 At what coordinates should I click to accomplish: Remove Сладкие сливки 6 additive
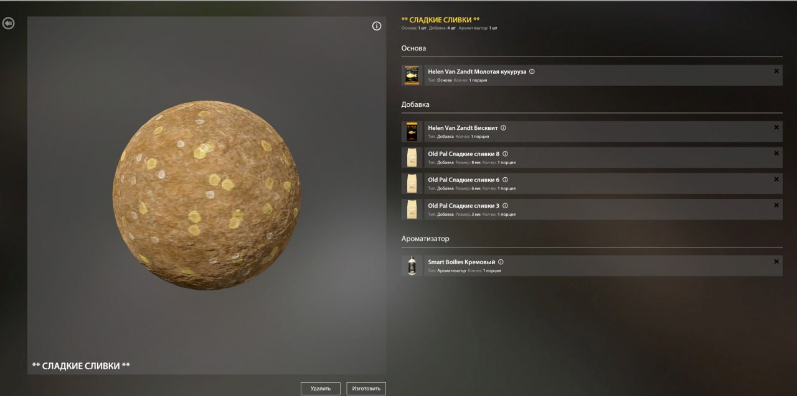click(776, 180)
